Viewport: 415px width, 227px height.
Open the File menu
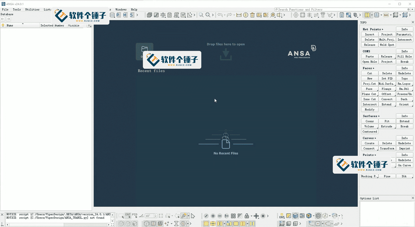coord(5,10)
